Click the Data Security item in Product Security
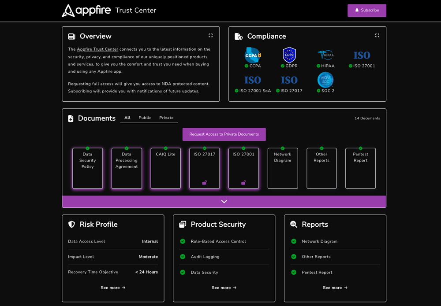 click(205, 272)
